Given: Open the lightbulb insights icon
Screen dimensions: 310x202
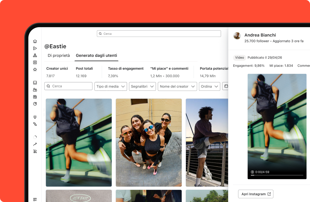Looking at the screenshot, I should click(35, 117).
